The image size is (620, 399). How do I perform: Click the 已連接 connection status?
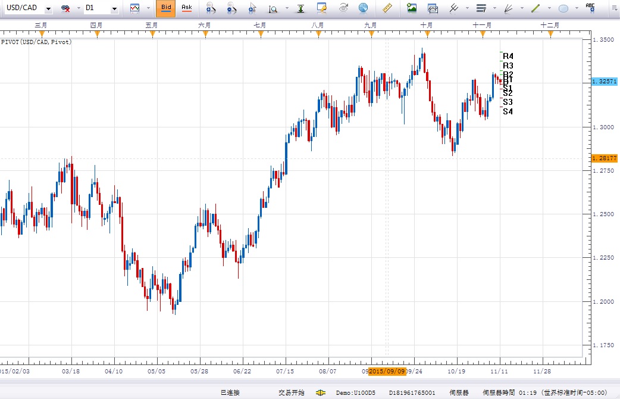pos(230,392)
